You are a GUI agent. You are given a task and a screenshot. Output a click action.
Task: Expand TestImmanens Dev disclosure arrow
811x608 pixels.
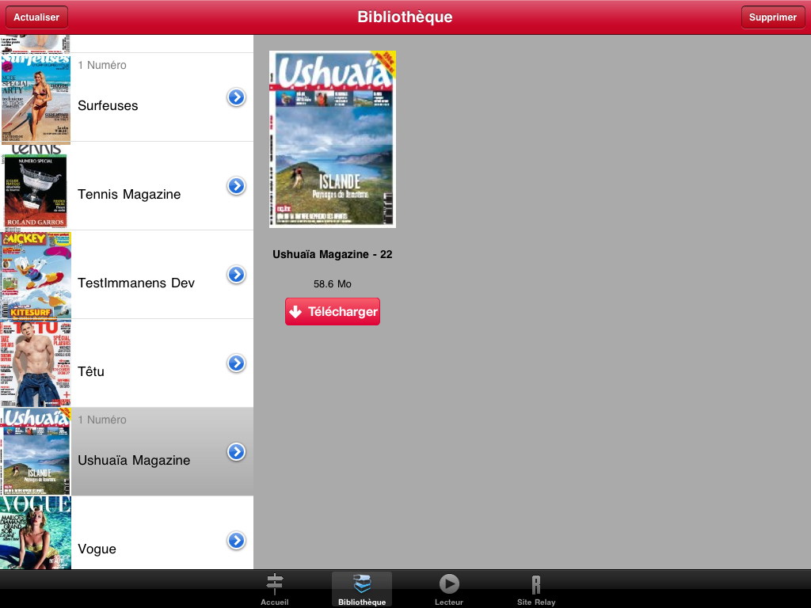click(x=236, y=275)
